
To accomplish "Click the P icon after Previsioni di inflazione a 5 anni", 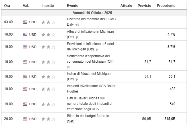I will pyautogui.click(x=97, y=50).
